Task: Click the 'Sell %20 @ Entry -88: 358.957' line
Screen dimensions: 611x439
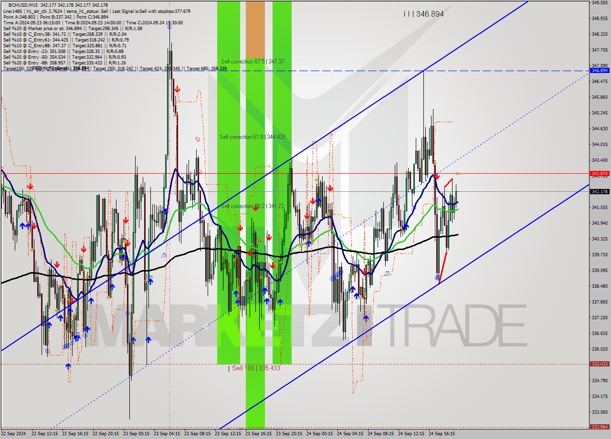Action: point(64,63)
